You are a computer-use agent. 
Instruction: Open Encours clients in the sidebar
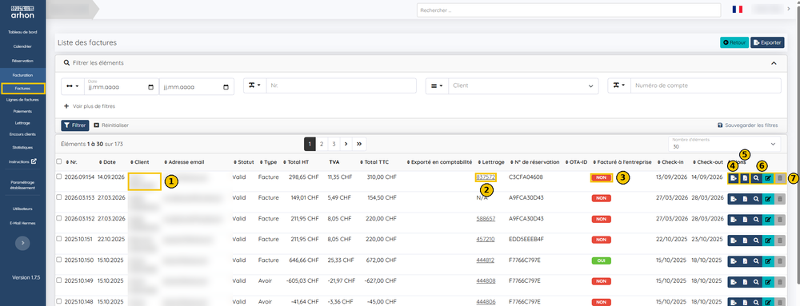click(22, 135)
